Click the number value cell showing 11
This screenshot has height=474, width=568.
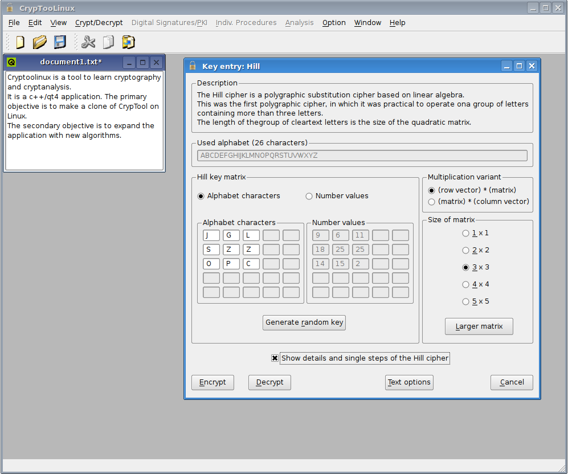(361, 235)
